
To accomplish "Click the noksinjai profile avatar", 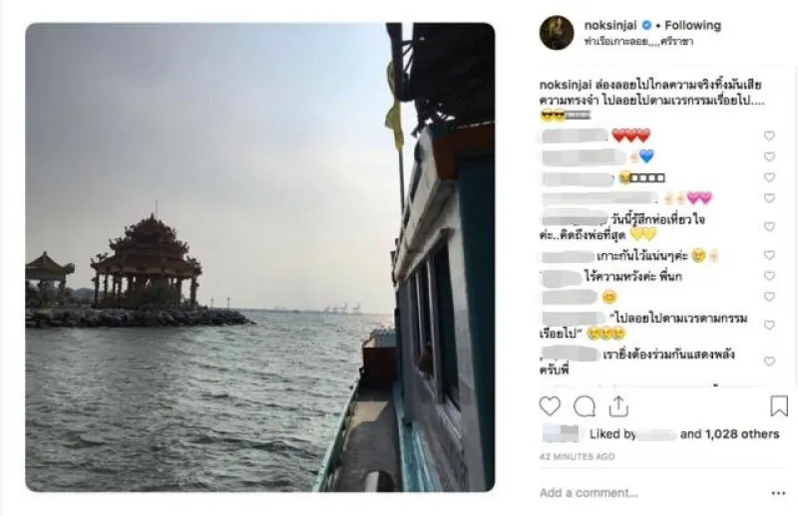I will (557, 33).
